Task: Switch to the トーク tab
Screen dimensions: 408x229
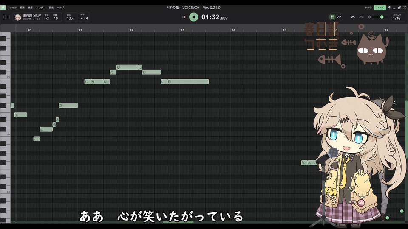Action: [x=368, y=8]
